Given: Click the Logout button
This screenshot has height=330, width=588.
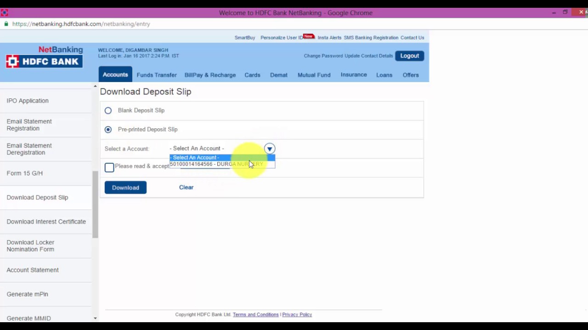Looking at the screenshot, I should point(409,56).
